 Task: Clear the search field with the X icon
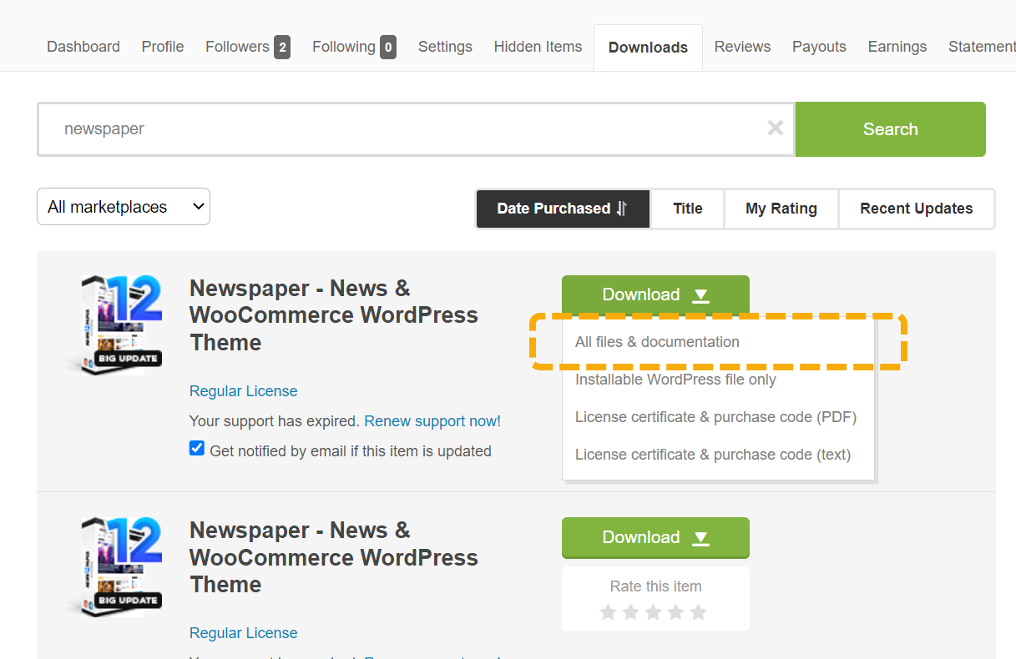776,128
